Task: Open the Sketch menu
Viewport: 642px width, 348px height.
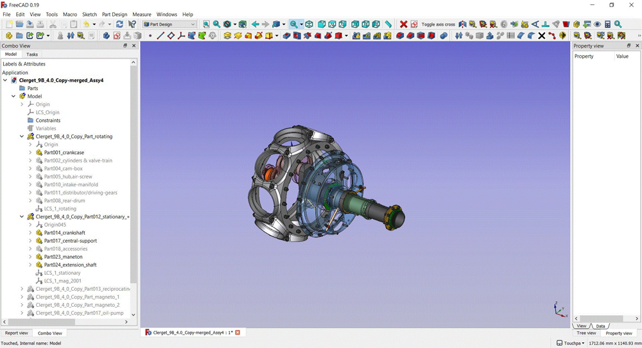Action: tap(89, 14)
